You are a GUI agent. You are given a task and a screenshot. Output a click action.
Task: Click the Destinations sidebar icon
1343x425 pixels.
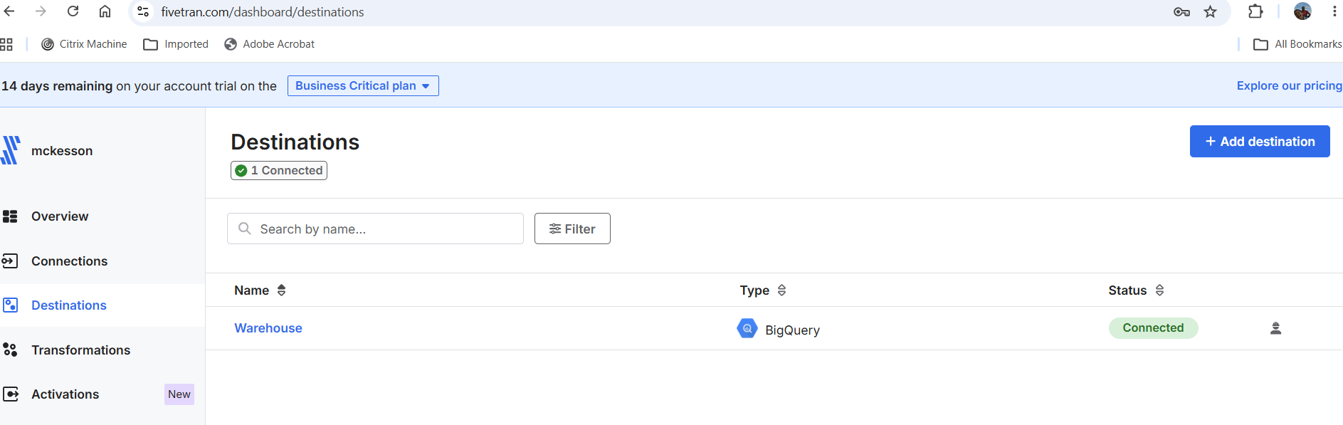click(x=10, y=305)
